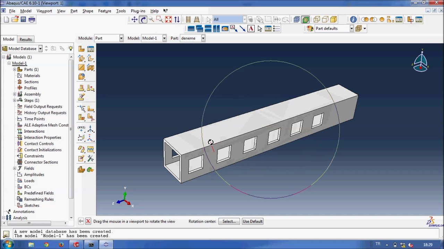Click the Create Shell Extrude tool
The width and height of the screenshot is (444, 249).
pos(91,58)
